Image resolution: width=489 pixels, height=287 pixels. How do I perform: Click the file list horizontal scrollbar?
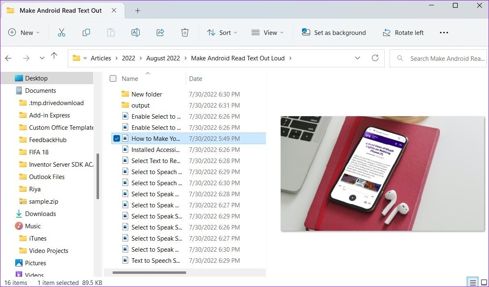pyautogui.click(x=149, y=273)
